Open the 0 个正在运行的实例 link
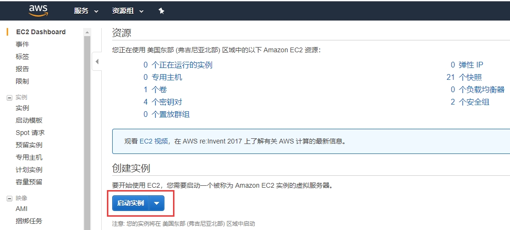510x230 pixels. 178,65
